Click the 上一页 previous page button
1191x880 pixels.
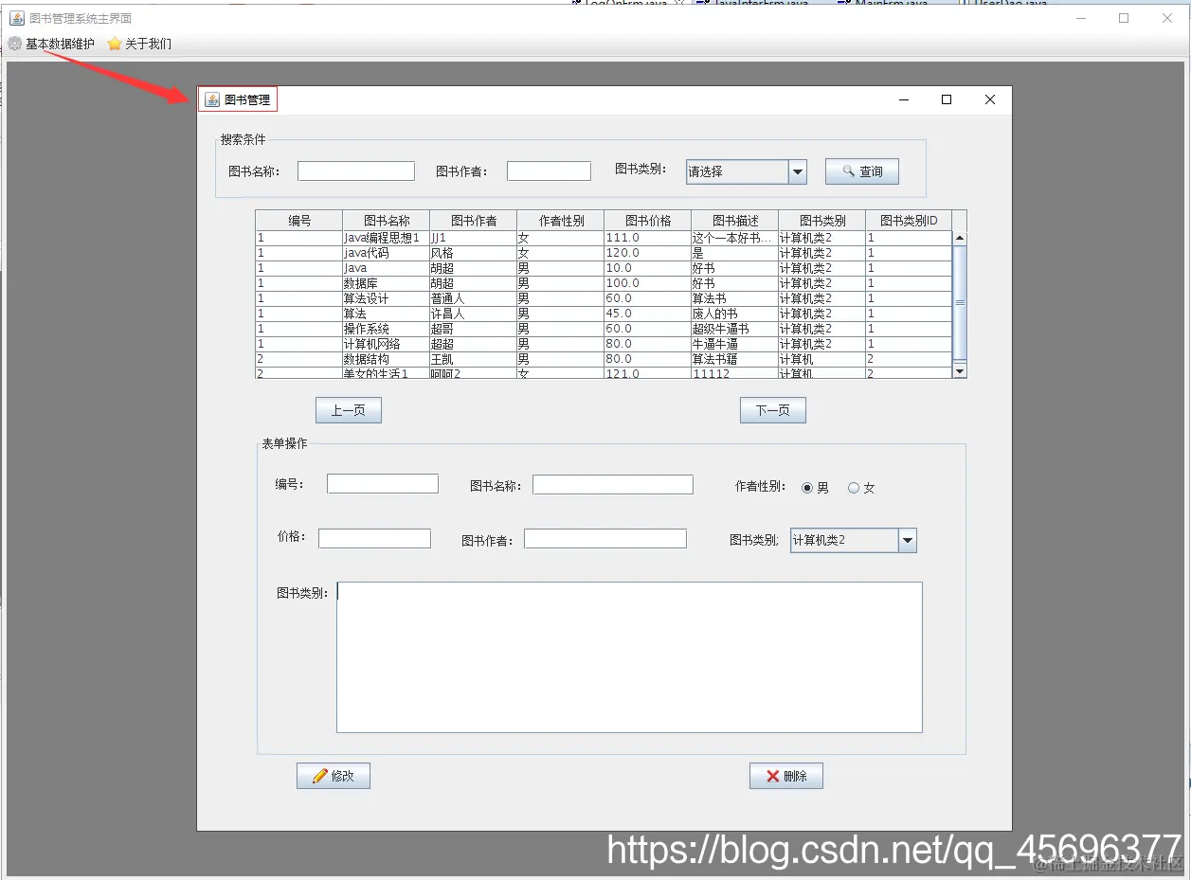pyautogui.click(x=348, y=409)
